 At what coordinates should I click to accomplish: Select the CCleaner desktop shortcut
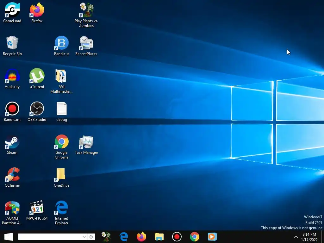pyautogui.click(x=12, y=177)
